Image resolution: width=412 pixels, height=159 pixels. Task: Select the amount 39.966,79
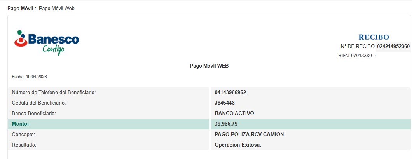click(226, 124)
